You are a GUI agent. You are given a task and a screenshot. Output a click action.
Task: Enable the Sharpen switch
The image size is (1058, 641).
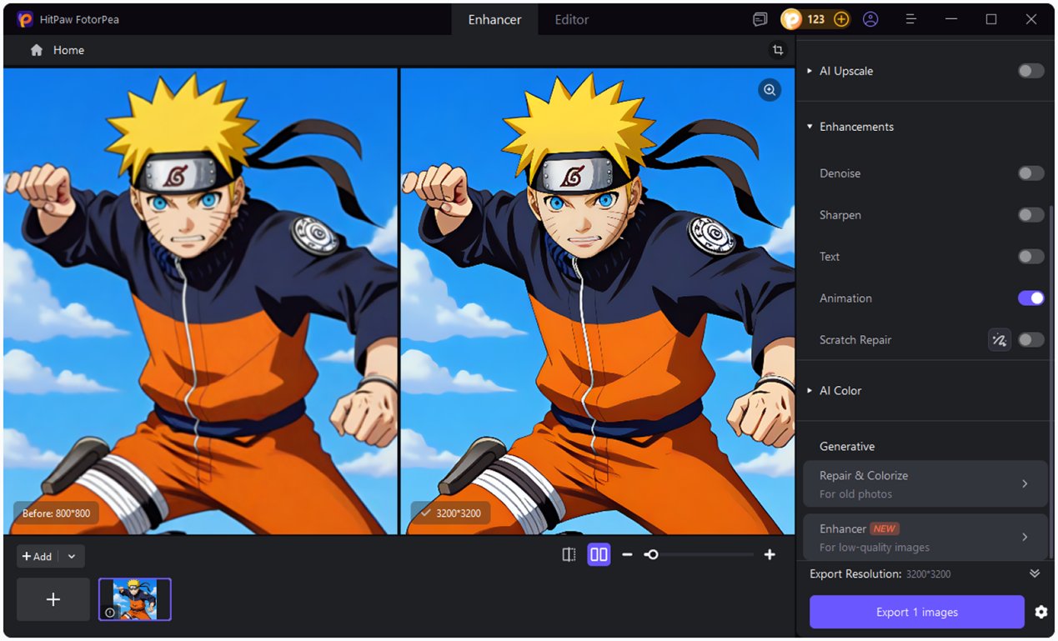pos(1031,215)
